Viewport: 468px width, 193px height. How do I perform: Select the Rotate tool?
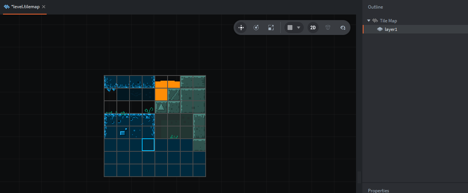click(x=256, y=28)
